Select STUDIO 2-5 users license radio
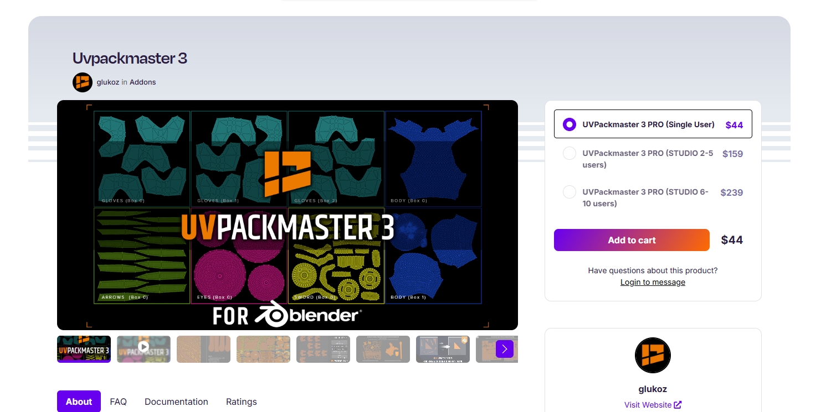 pos(570,153)
